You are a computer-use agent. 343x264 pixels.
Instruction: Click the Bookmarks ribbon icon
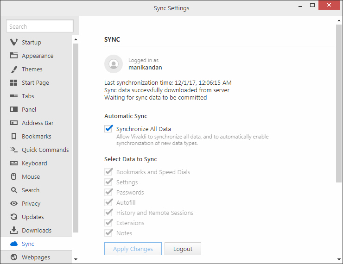coord(14,136)
